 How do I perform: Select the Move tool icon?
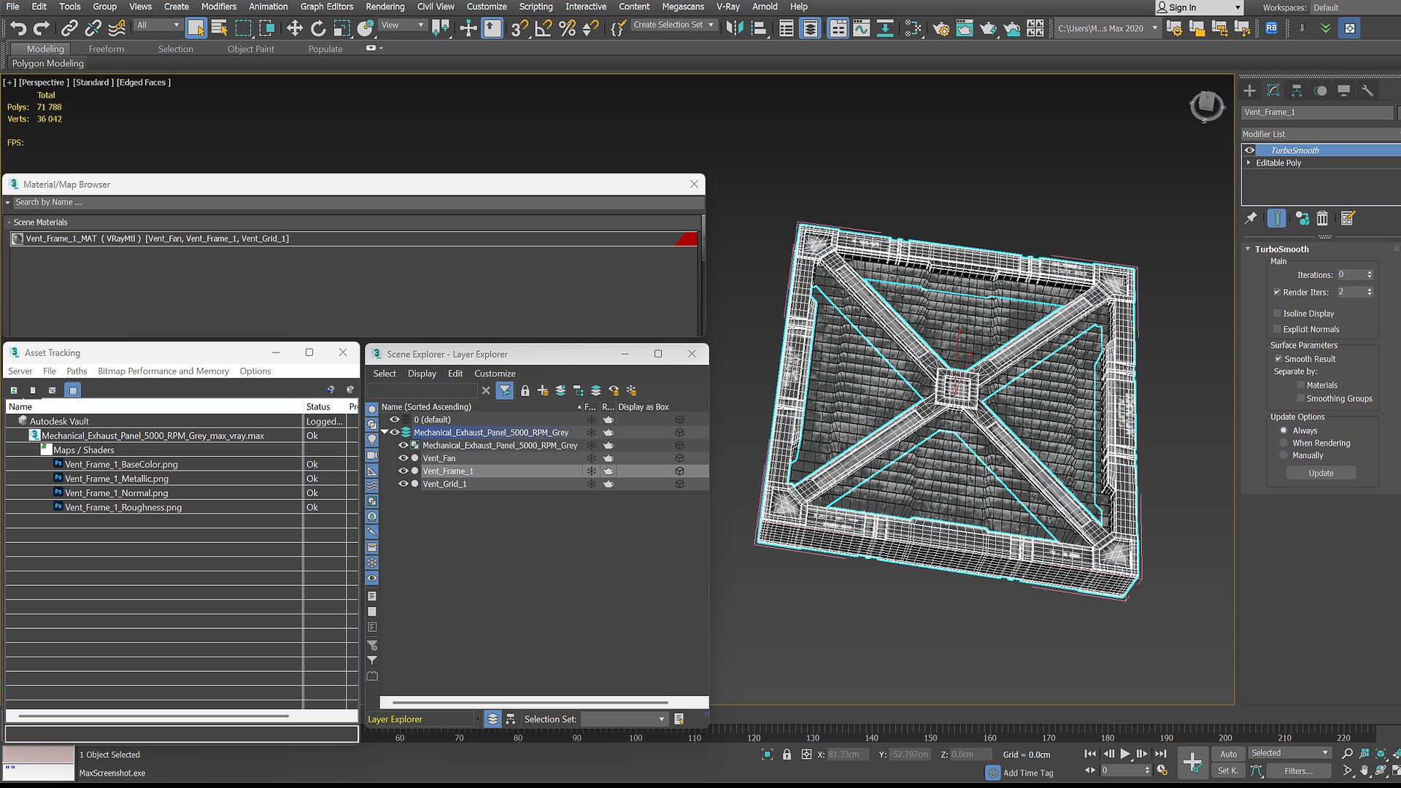294,28
